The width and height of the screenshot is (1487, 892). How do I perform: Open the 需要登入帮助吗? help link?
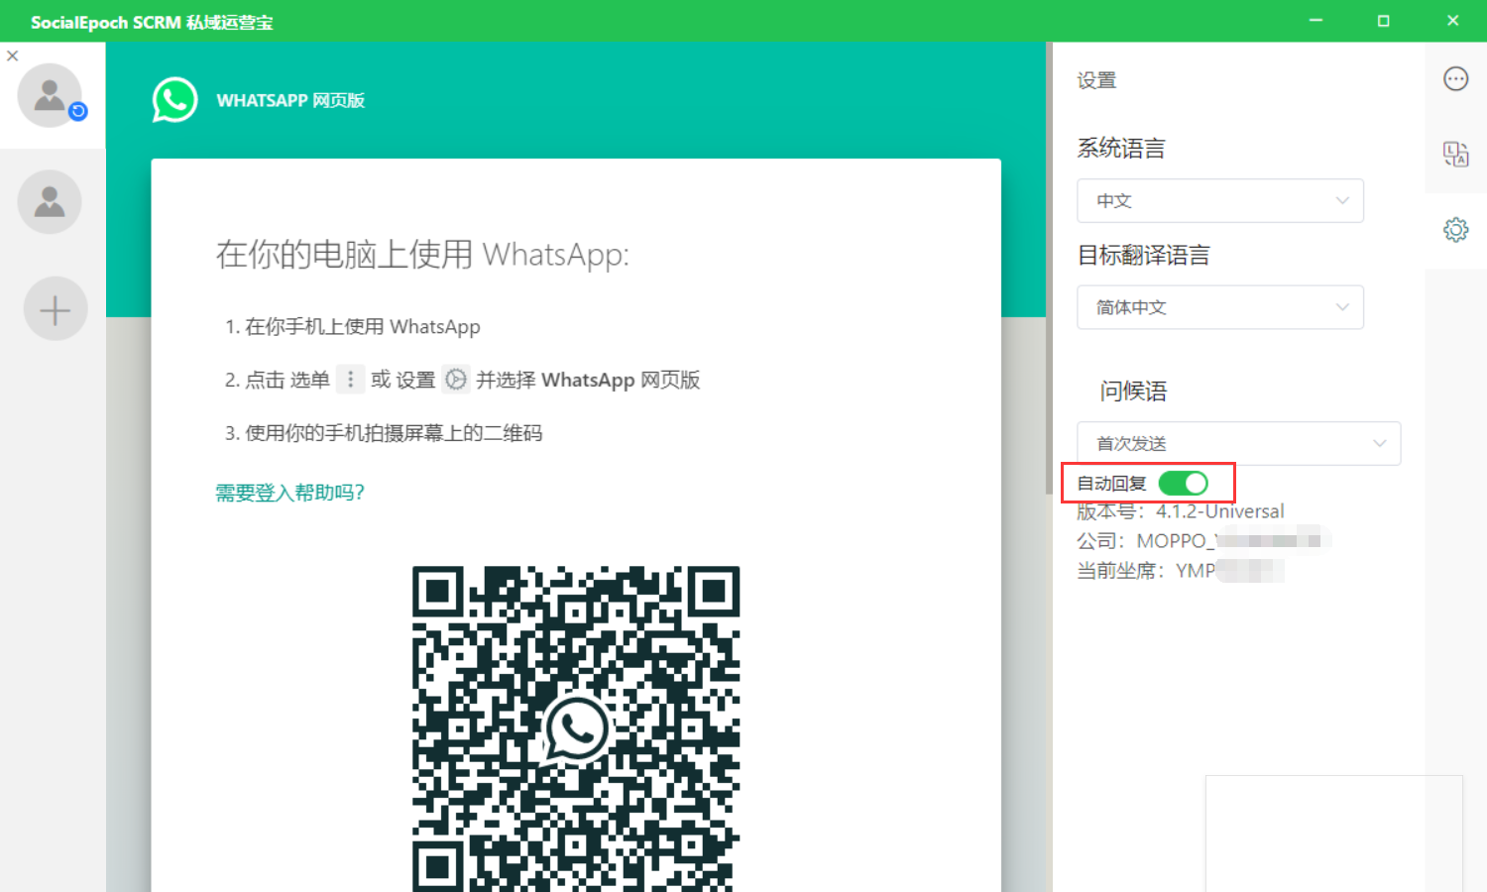(x=290, y=493)
